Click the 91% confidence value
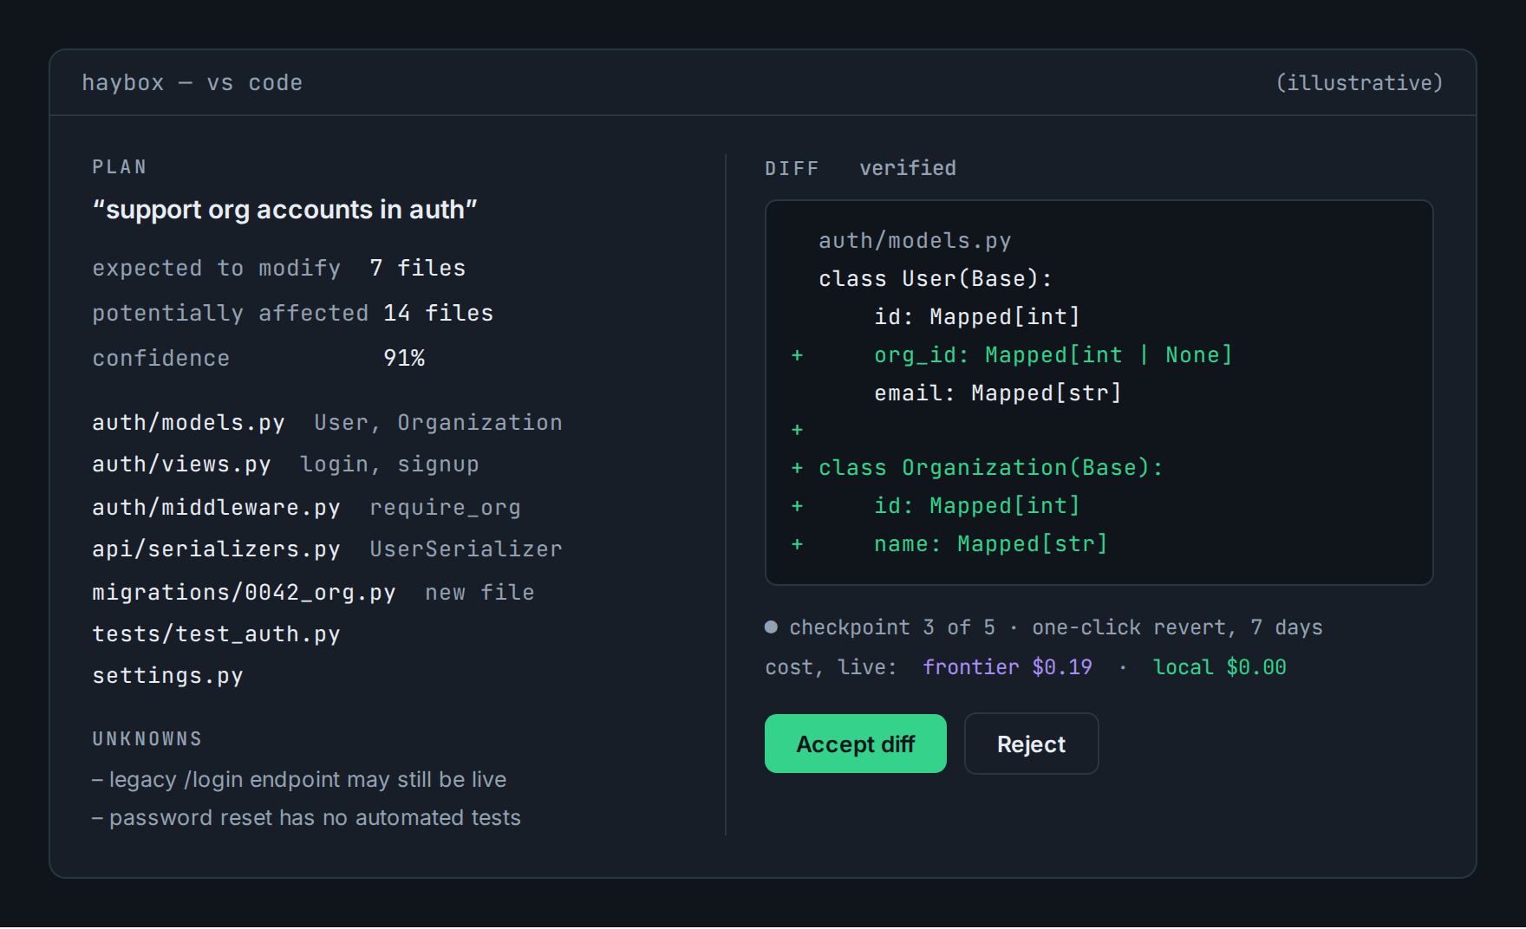 404,359
